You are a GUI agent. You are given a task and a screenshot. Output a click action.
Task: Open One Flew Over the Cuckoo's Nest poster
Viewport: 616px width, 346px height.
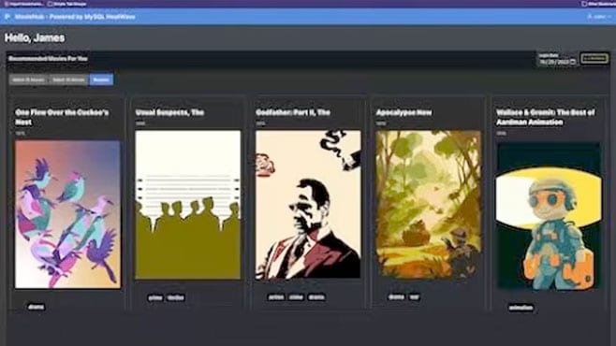(x=67, y=214)
